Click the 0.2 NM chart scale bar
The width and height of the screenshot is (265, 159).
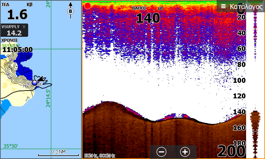point(59,153)
